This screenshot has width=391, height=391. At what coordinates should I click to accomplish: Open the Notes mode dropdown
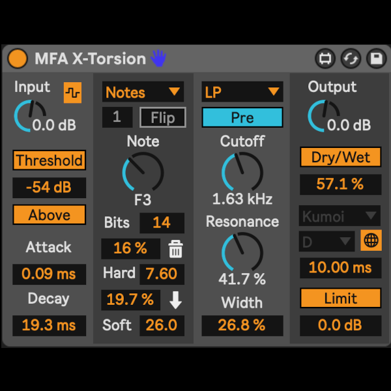(x=143, y=92)
